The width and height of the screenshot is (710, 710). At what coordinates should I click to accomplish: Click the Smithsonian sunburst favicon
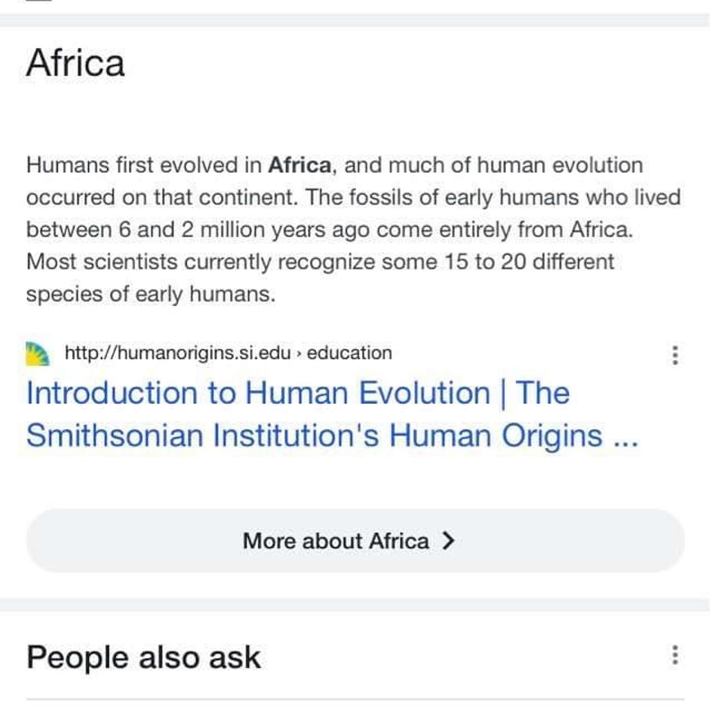38,353
